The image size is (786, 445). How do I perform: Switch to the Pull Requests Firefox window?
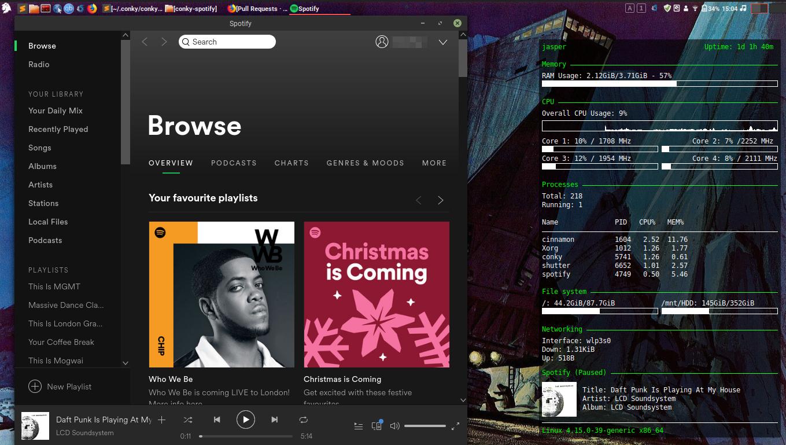(257, 9)
